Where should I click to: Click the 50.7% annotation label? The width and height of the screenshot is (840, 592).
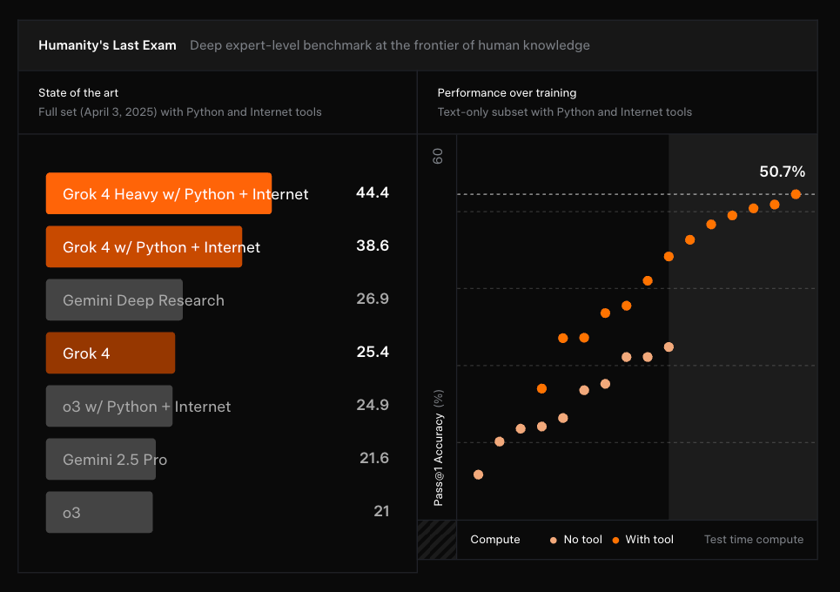point(783,172)
